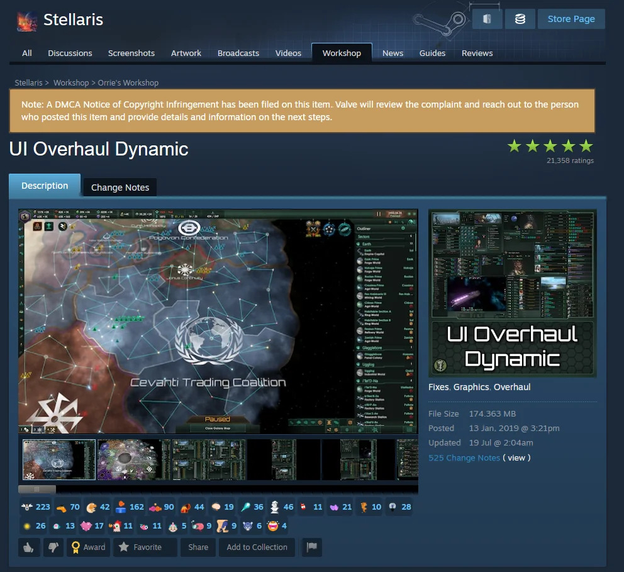Click the statue bust award showing 46
The height and width of the screenshot is (572, 624).
(282, 507)
